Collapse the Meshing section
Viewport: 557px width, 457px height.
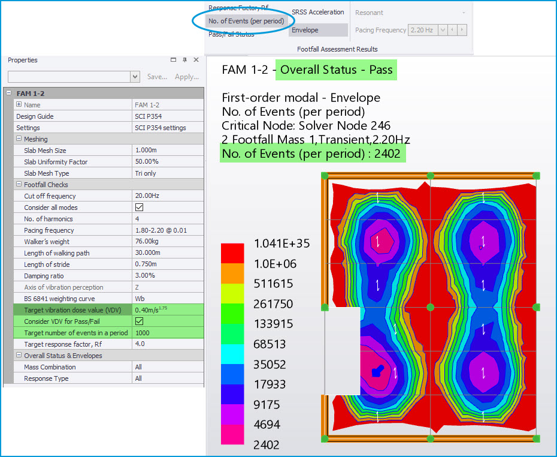click(x=19, y=139)
